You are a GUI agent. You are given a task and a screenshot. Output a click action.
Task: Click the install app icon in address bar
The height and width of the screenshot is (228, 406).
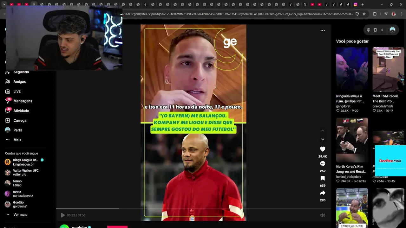coord(357,14)
